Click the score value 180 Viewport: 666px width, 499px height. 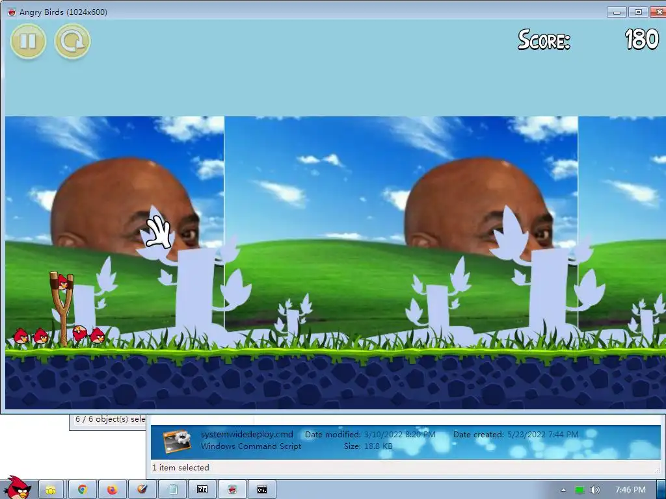642,40
